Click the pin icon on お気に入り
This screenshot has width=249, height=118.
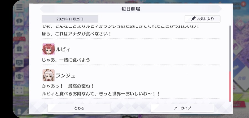pos(193,19)
